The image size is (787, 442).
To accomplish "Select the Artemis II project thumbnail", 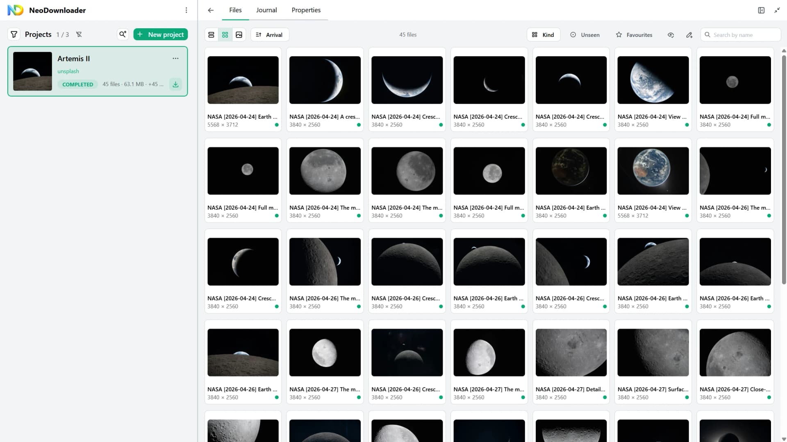I will (x=32, y=71).
